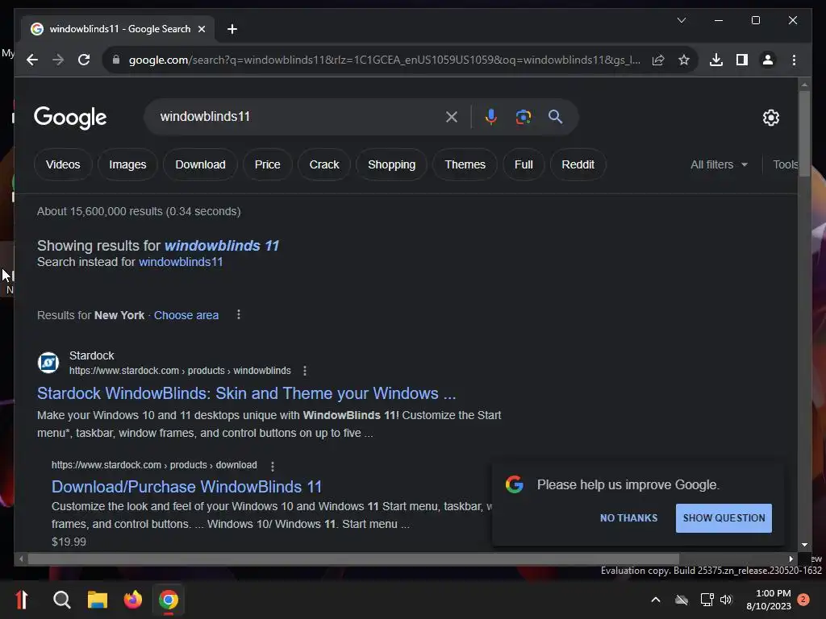The height and width of the screenshot is (619, 826).
Task: Click NO THANKS in Google survey
Action: click(628, 518)
